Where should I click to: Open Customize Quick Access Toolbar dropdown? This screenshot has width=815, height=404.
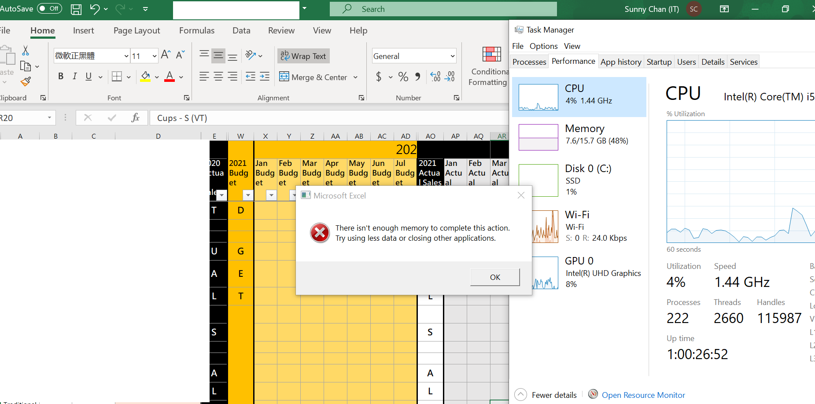(146, 9)
